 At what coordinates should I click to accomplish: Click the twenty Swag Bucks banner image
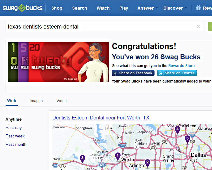point(58,62)
